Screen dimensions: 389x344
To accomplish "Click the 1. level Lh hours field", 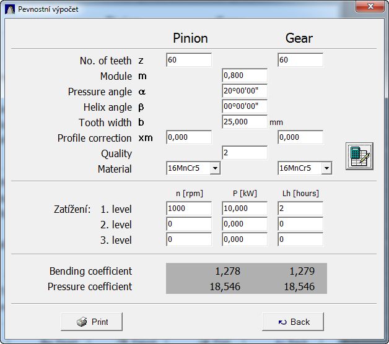I will 300,209.
